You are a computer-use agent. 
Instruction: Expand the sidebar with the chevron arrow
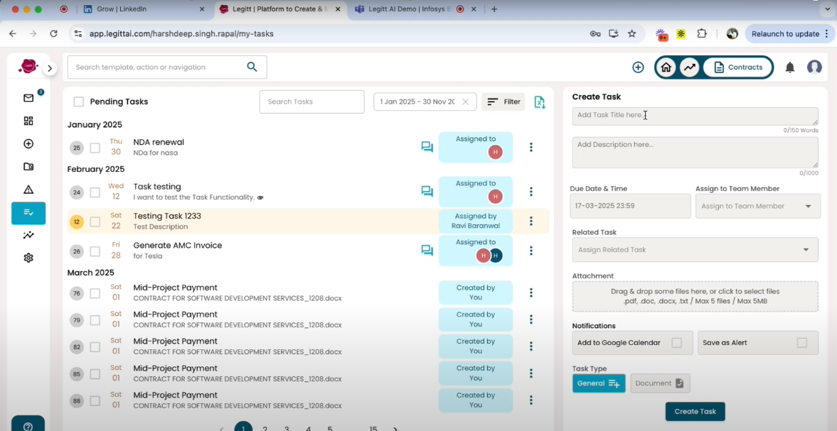point(50,68)
